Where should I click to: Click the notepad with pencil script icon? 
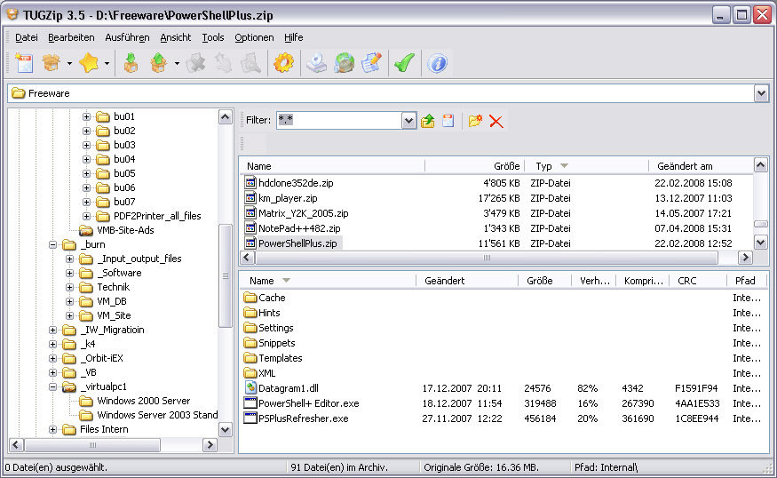(x=372, y=63)
